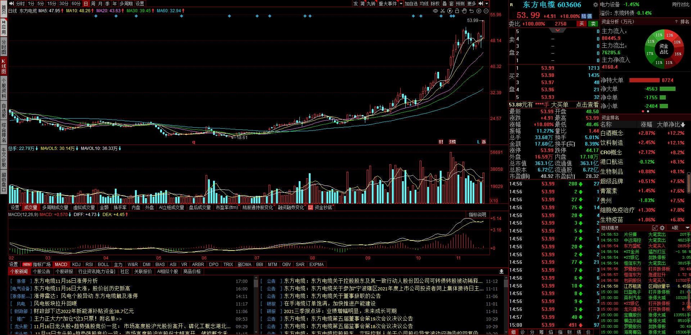Switch volume panel to 金额
Screen dimensions: 691x335
click(104, 207)
